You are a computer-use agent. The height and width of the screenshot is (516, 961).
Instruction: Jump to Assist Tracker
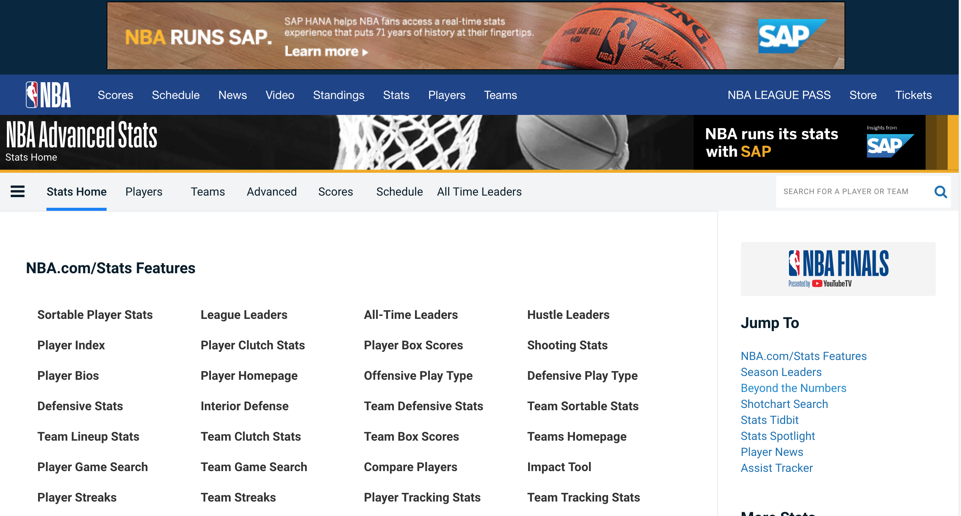(777, 468)
